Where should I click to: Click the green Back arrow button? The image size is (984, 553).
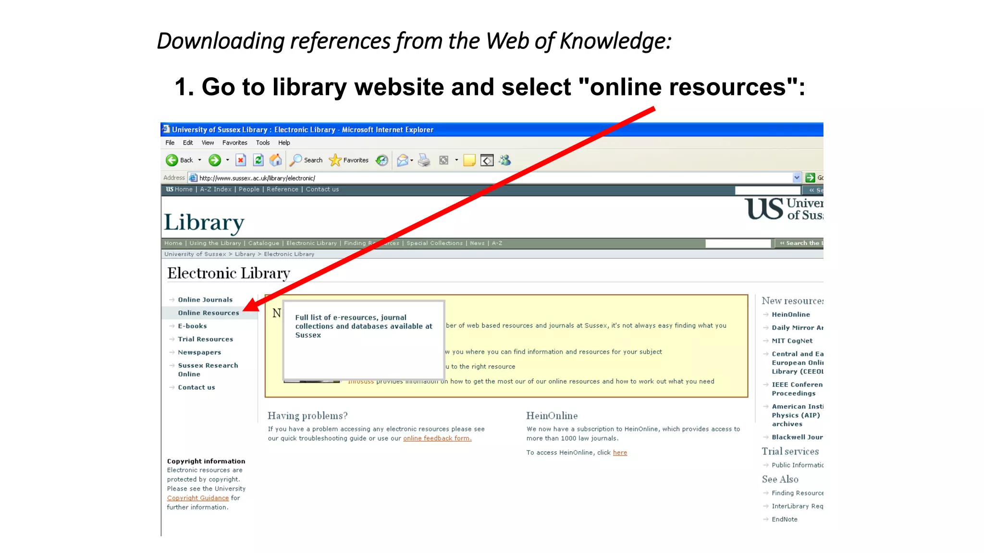point(172,160)
